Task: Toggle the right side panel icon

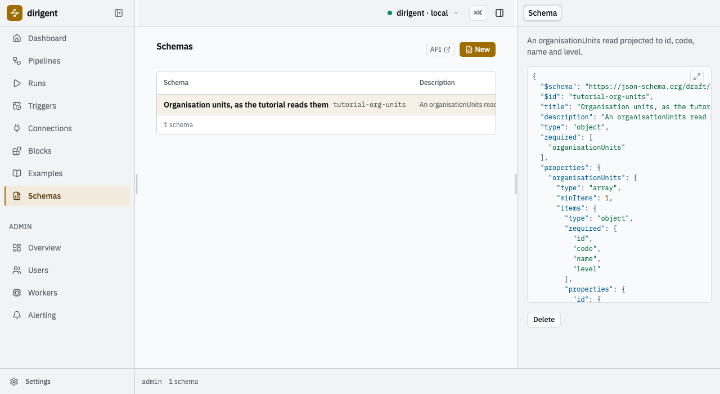Action: (x=499, y=13)
